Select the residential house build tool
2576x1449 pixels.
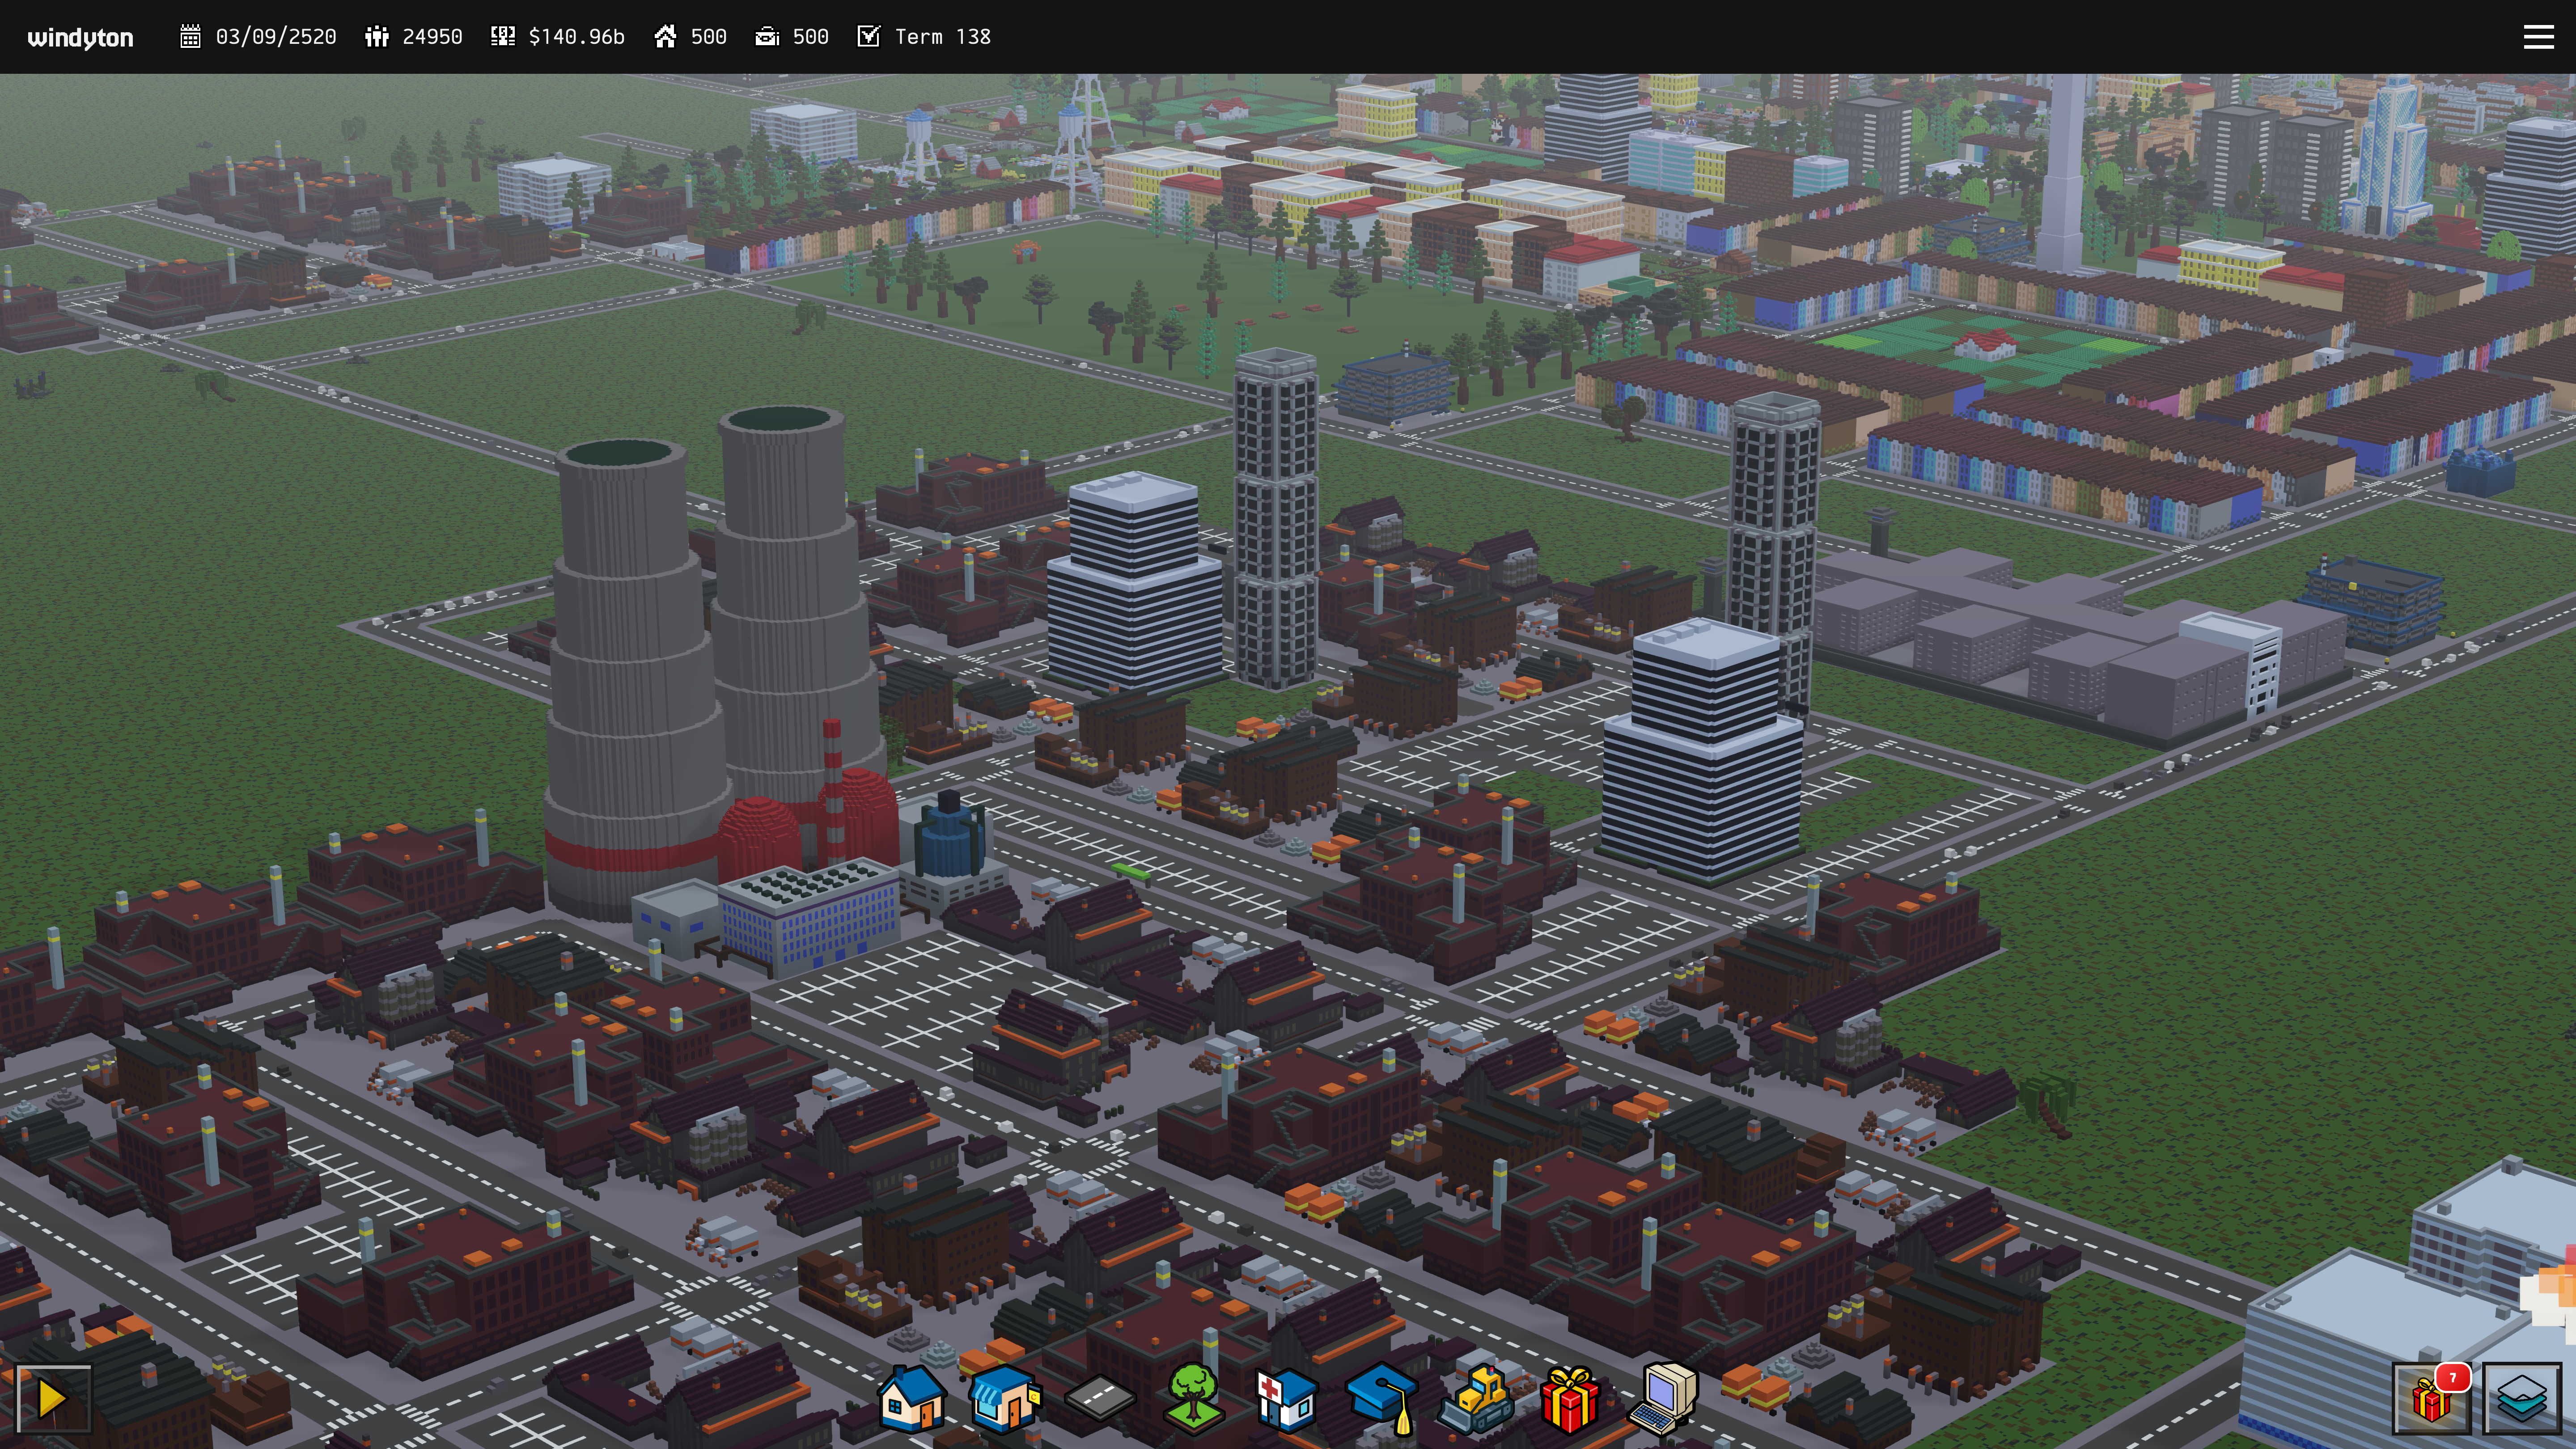click(x=911, y=1399)
